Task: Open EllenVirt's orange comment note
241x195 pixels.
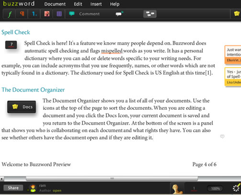Action: (x=233, y=55)
